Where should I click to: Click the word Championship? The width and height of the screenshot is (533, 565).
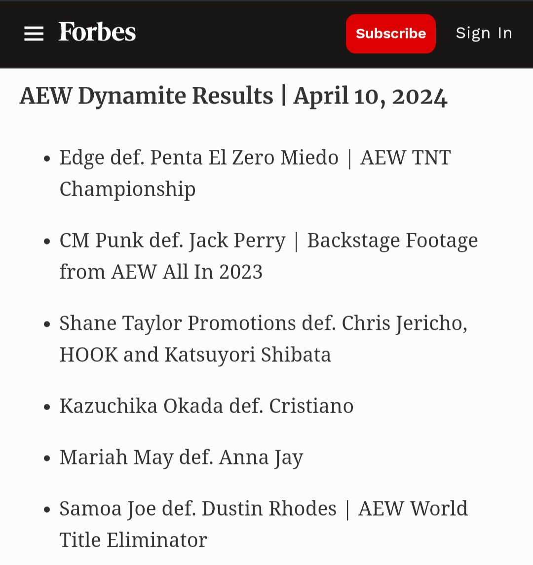point(127,189)
